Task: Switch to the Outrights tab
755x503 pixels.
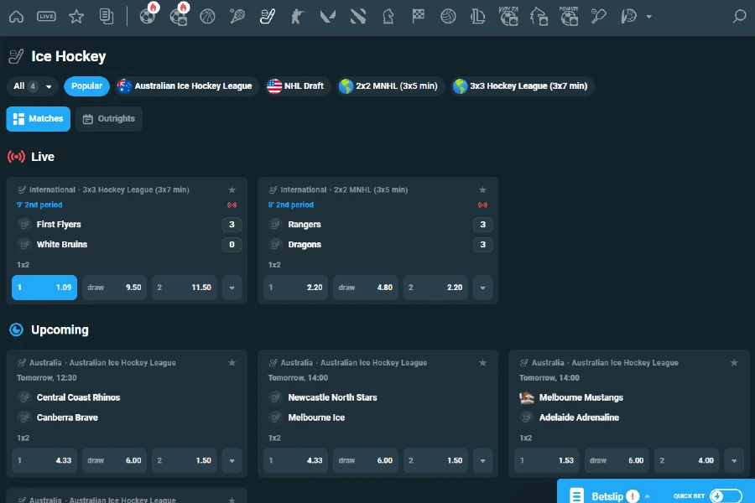Action: tap(109, 119)
